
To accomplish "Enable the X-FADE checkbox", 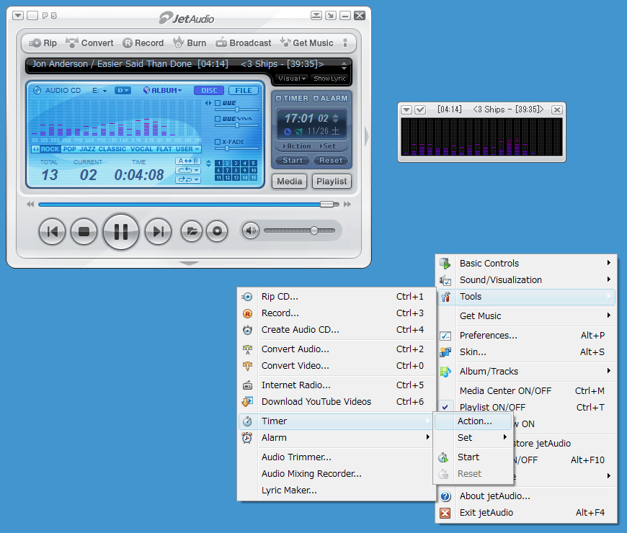I will 218,142.
